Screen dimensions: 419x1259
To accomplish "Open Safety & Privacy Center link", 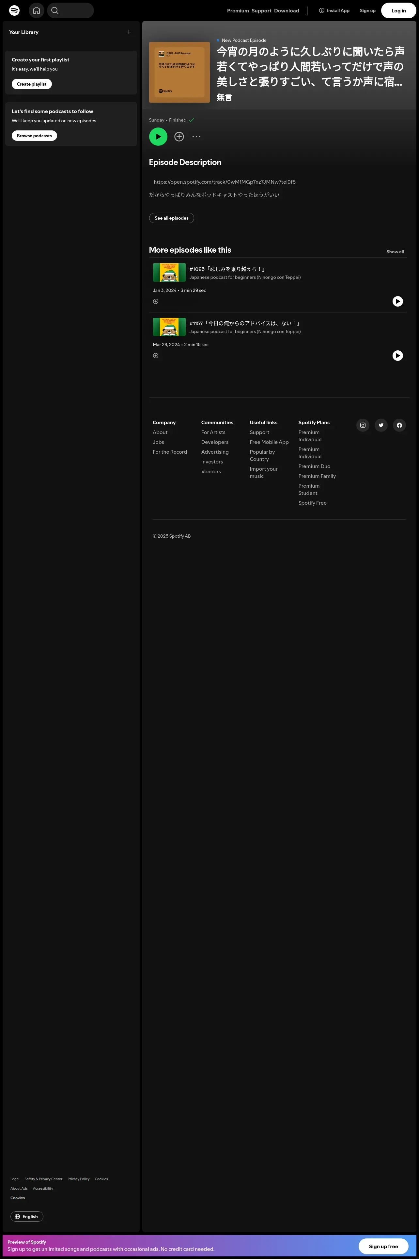I will 43,1179.
